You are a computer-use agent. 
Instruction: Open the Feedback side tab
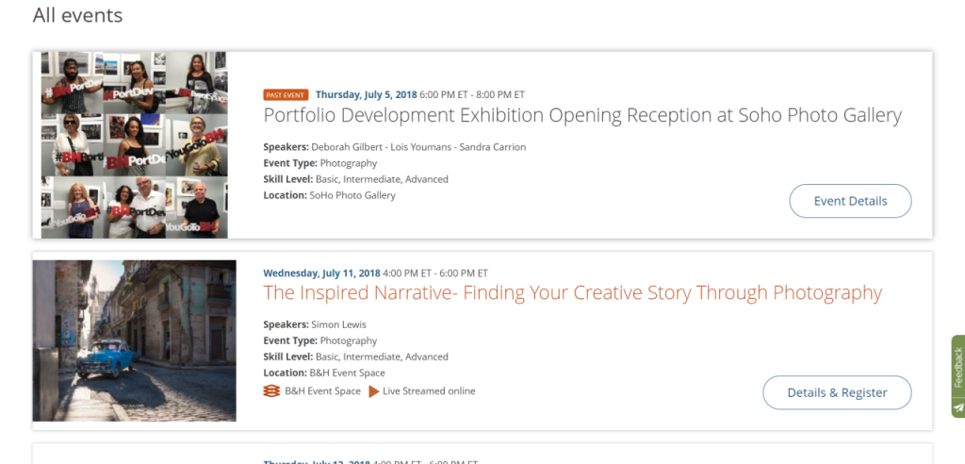(958, 368)
